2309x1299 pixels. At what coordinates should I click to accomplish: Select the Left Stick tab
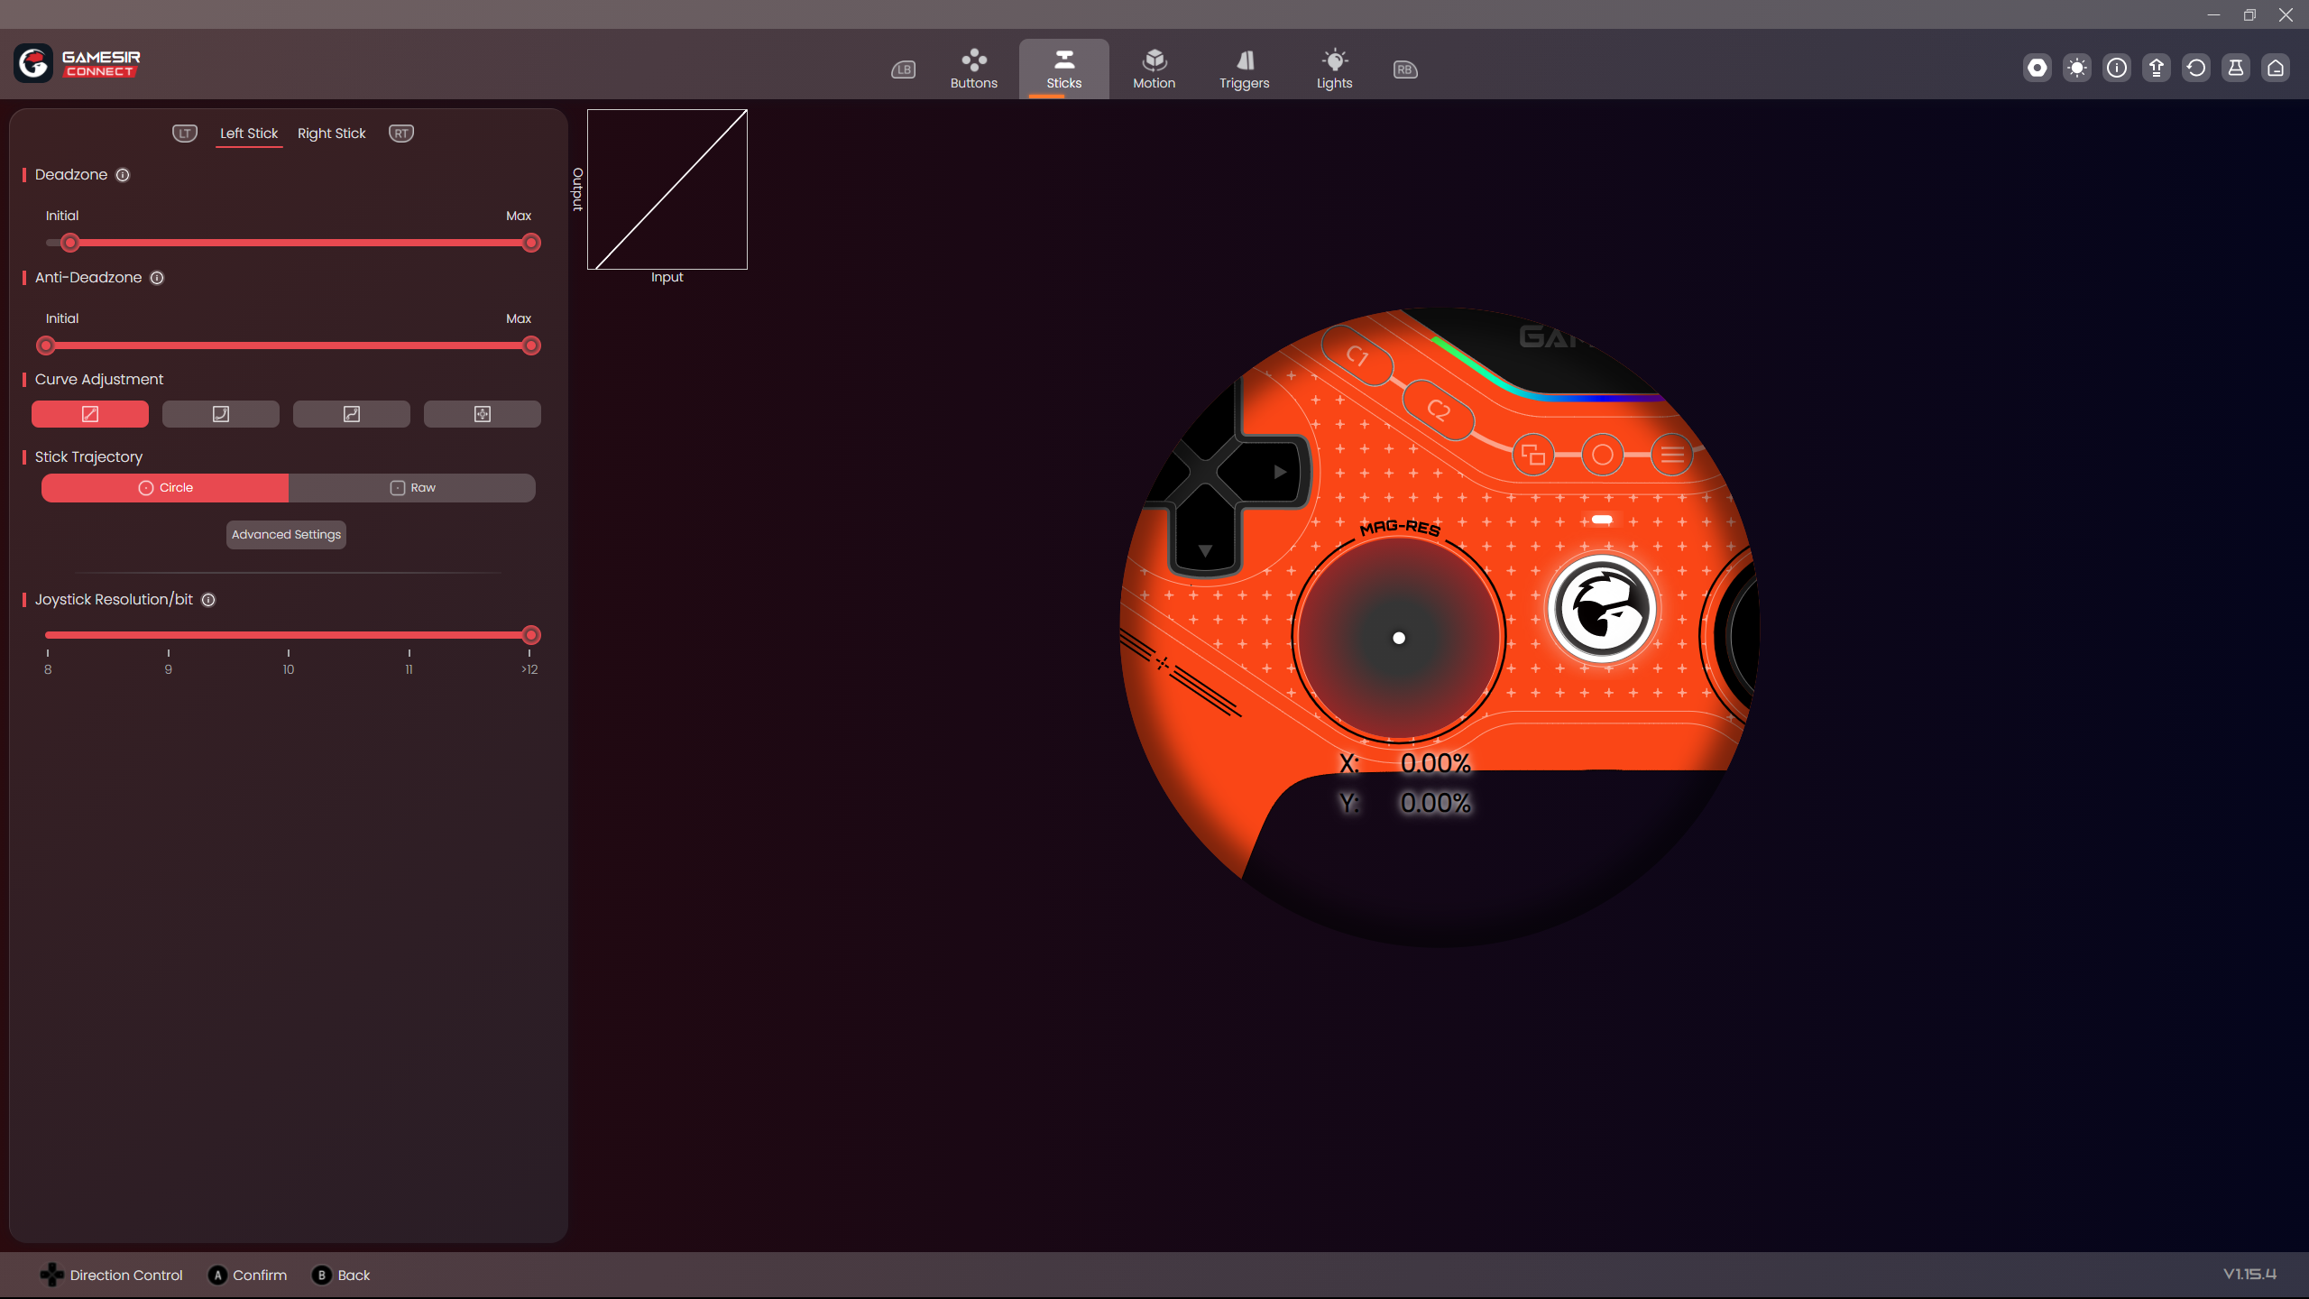click(249, 134)
